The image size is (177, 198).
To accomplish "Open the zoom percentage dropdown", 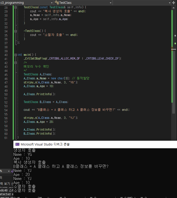I will (9, 171).
